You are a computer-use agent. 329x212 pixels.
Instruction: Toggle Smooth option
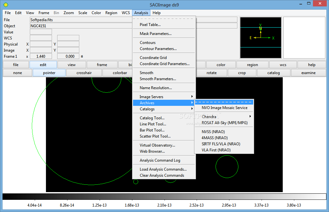164,73
